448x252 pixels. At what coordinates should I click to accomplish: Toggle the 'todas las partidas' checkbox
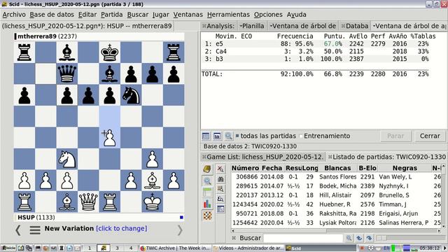pos(237,136)
